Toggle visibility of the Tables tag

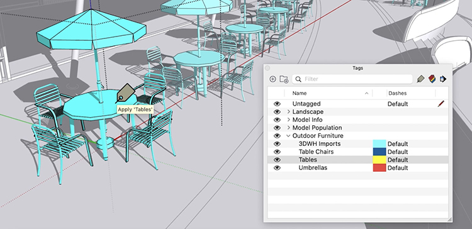pos(277,160)
